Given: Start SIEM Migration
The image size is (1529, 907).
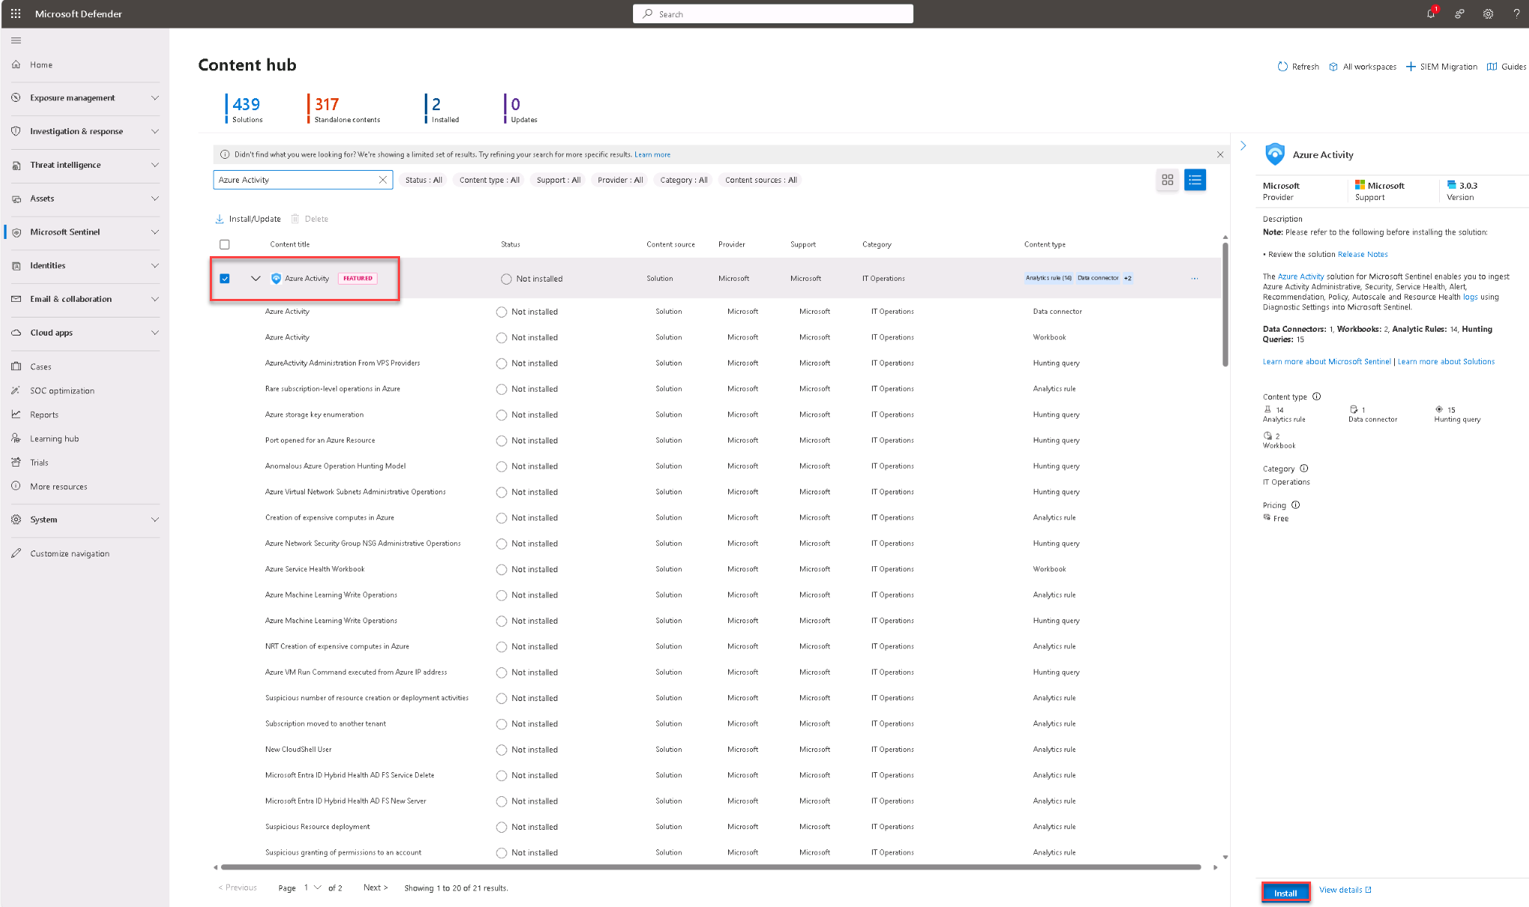Looking at the screenshot, I should [1441, 67].
